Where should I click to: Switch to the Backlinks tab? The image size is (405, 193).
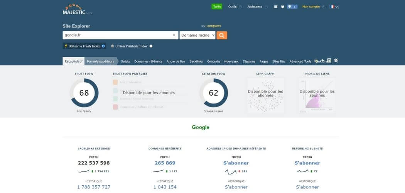[196, 61]
